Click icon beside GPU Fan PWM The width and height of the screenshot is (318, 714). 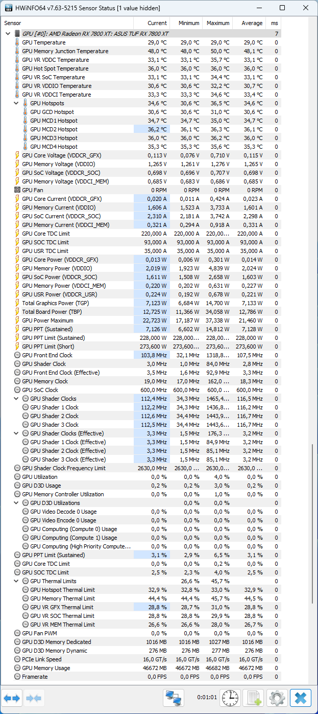click(x=17, y=633)
